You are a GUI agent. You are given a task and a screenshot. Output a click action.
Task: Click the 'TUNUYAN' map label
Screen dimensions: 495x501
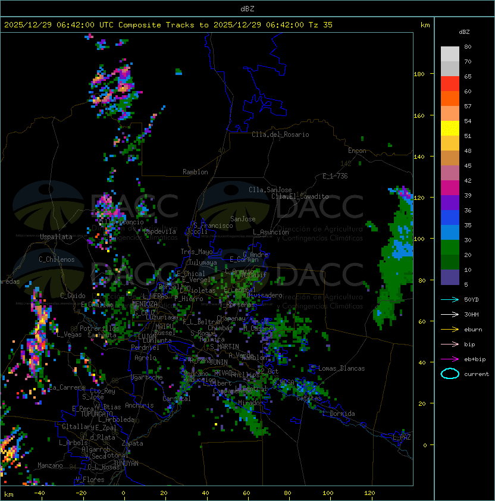pyautogui.click(x=126, y=464)
